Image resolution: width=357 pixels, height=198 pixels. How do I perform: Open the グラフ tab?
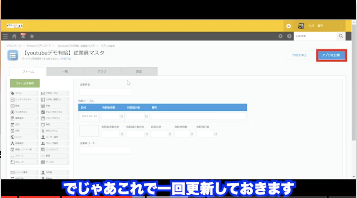click(102, 71)
